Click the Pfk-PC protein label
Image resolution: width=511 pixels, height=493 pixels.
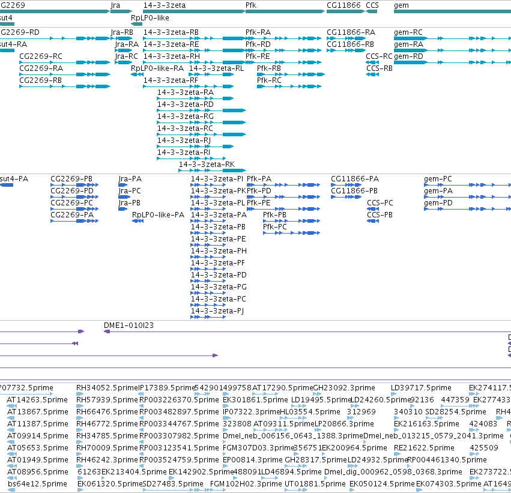275,227
